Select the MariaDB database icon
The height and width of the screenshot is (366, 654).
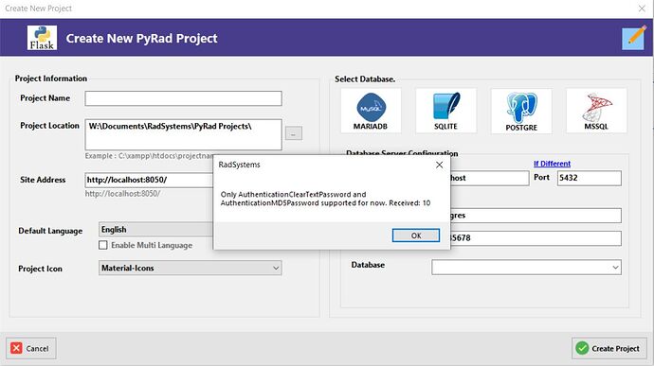(371, 111)
